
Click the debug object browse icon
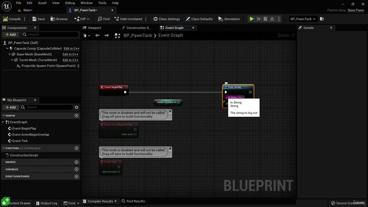tap(322, 19)
